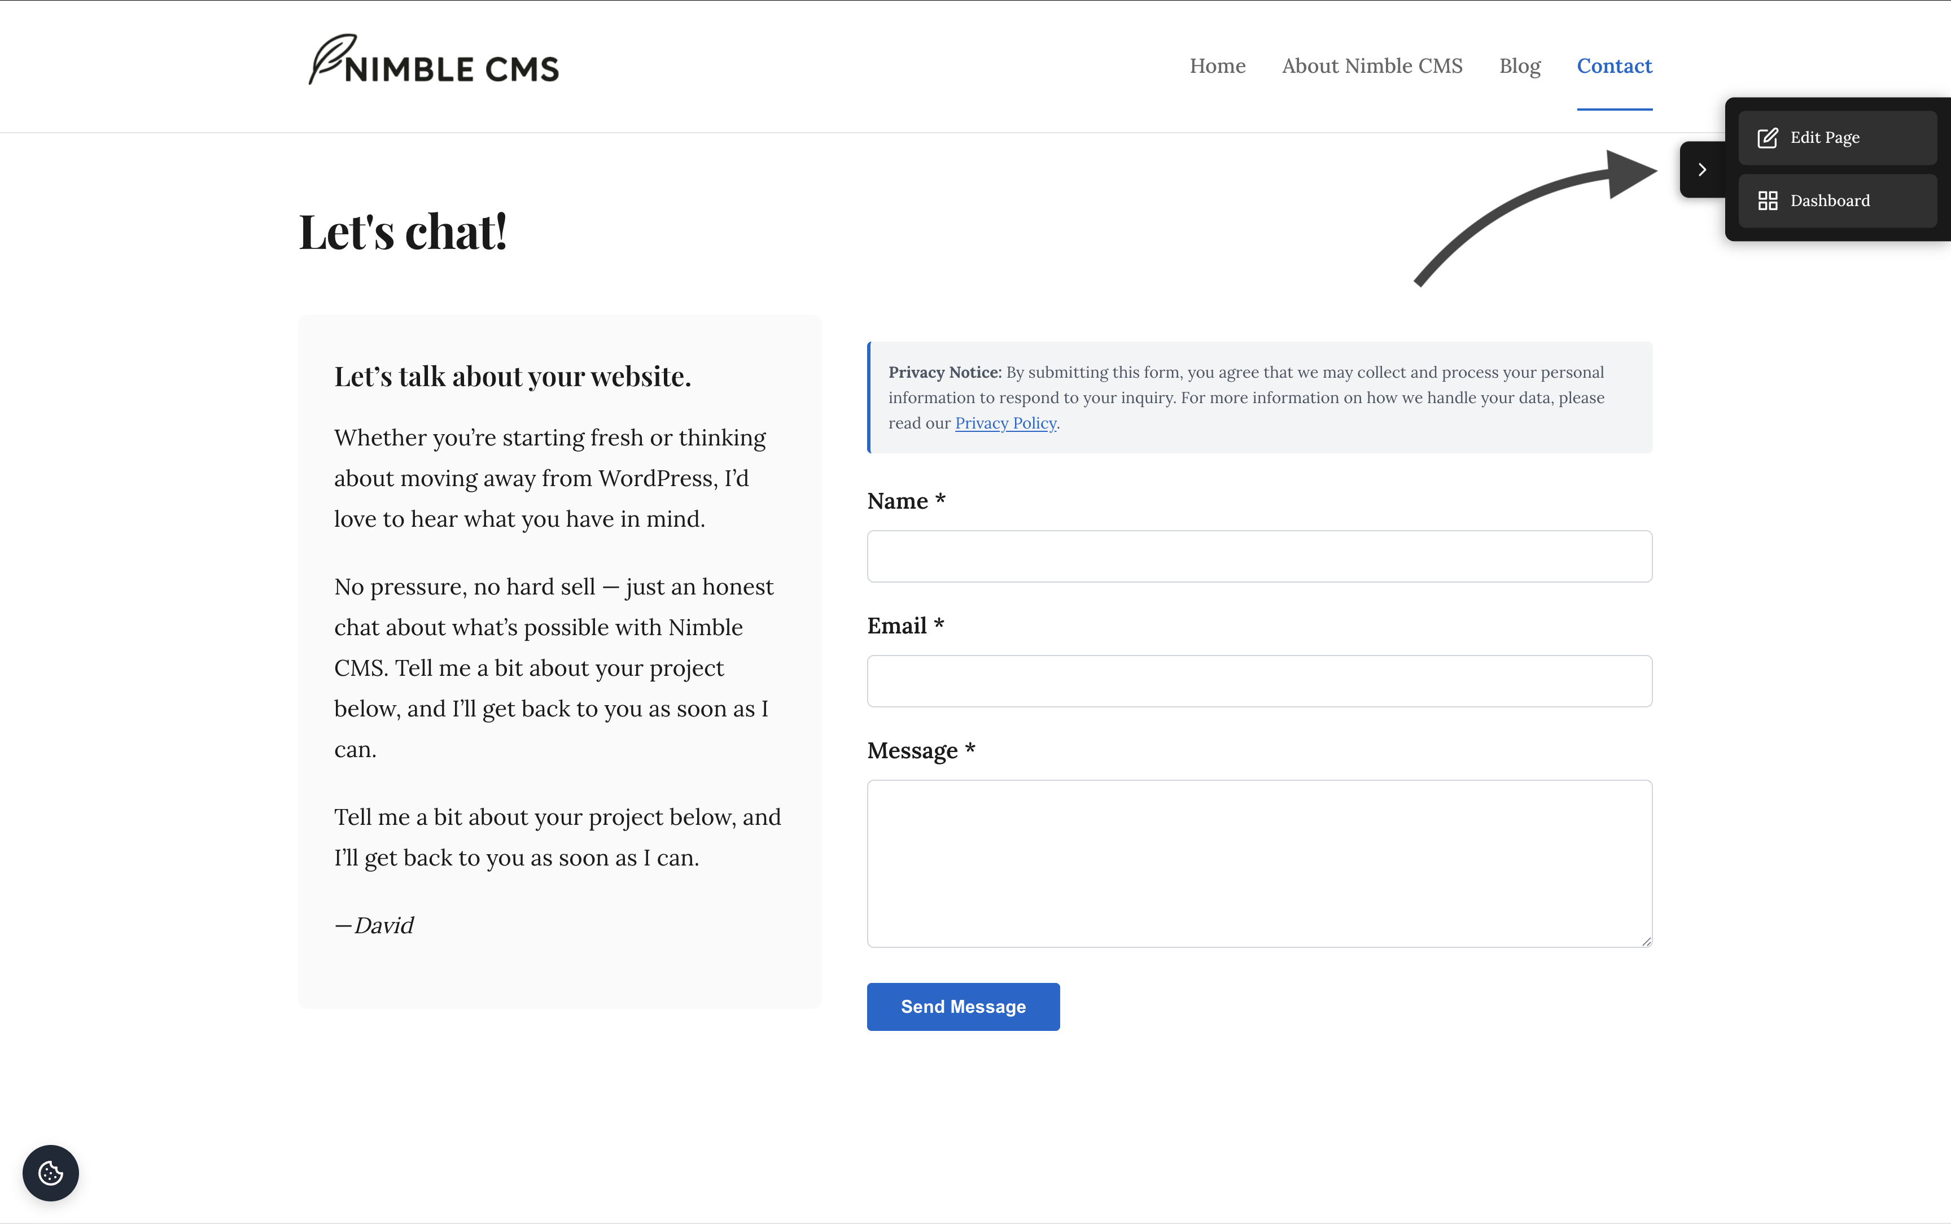Select the Contact nav item
The height and width of the screenshot is (1224, 1951).
click(x=1613, y=65)
